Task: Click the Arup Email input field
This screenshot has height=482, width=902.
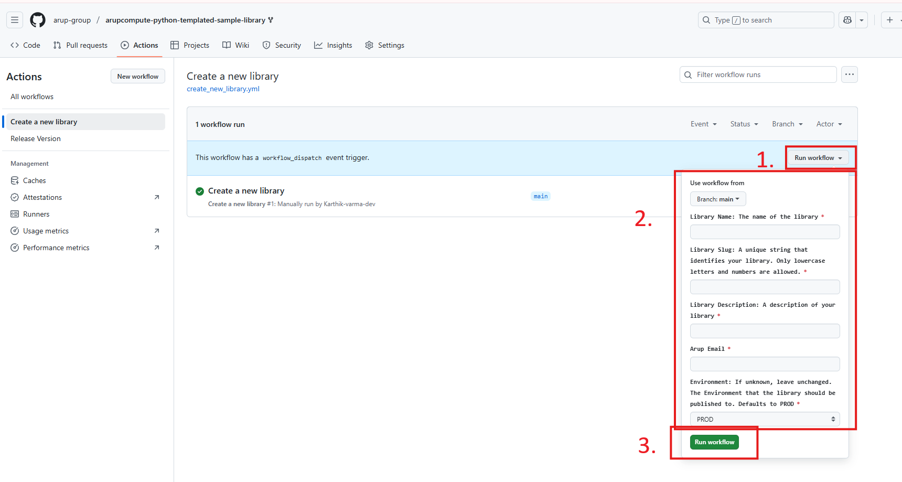Action: pos(765,364)
